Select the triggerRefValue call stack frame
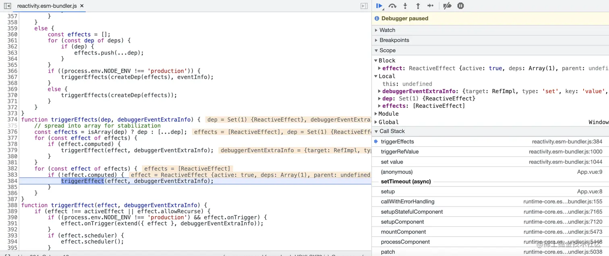This screenshot has height=256, width=609. (490, 152)
